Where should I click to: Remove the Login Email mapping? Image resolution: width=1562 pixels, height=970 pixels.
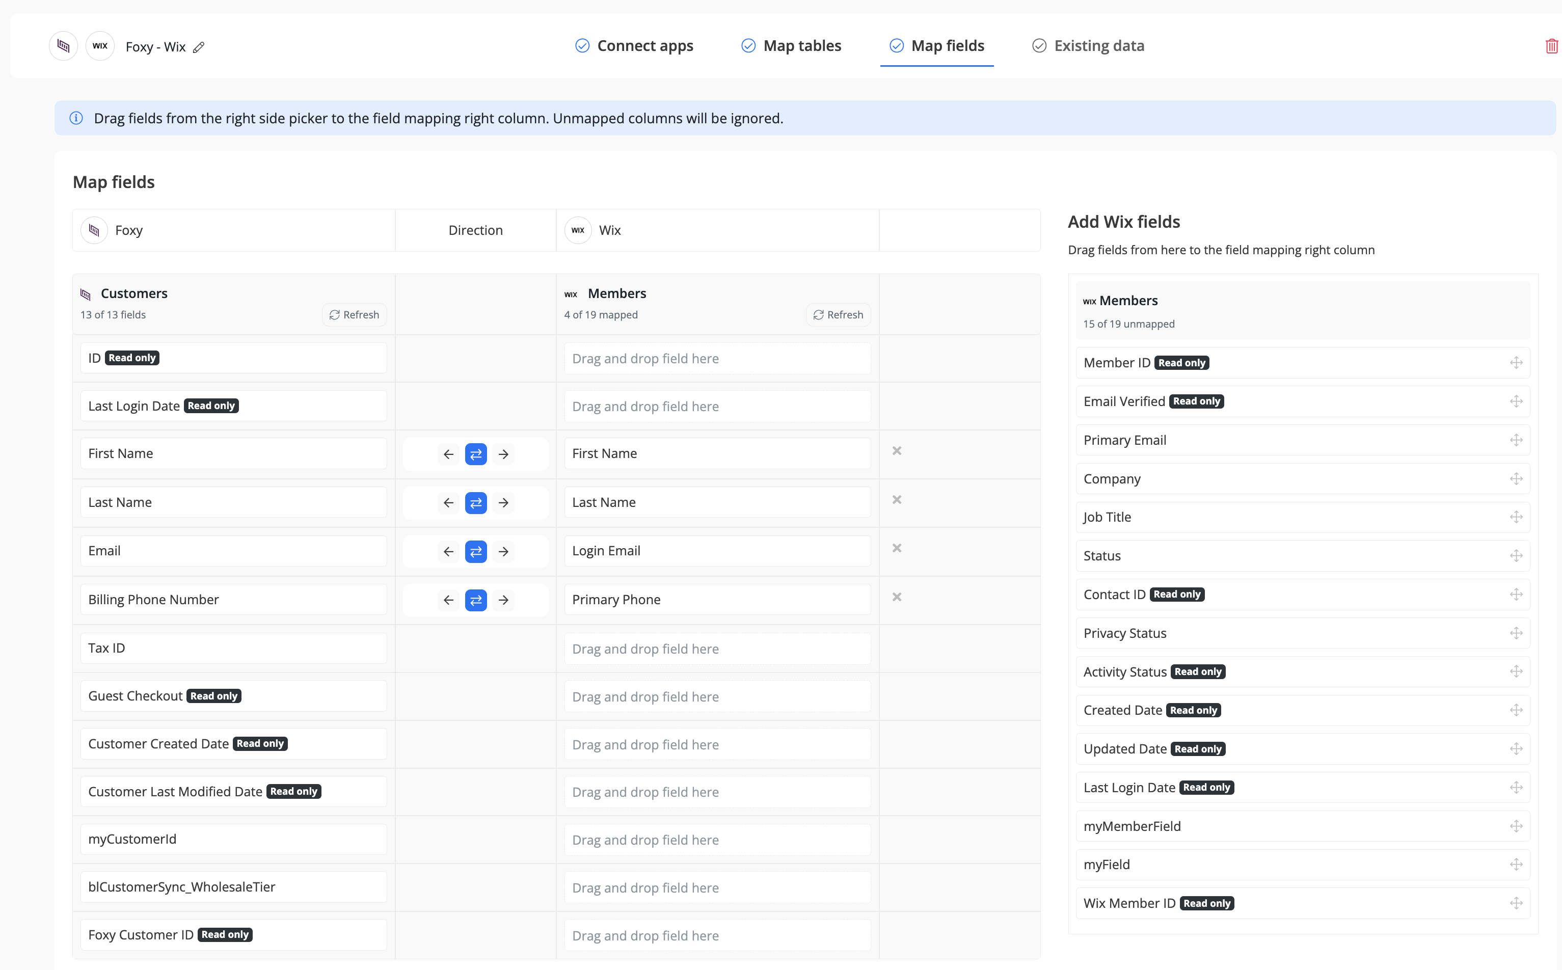(x=897, y=548)
